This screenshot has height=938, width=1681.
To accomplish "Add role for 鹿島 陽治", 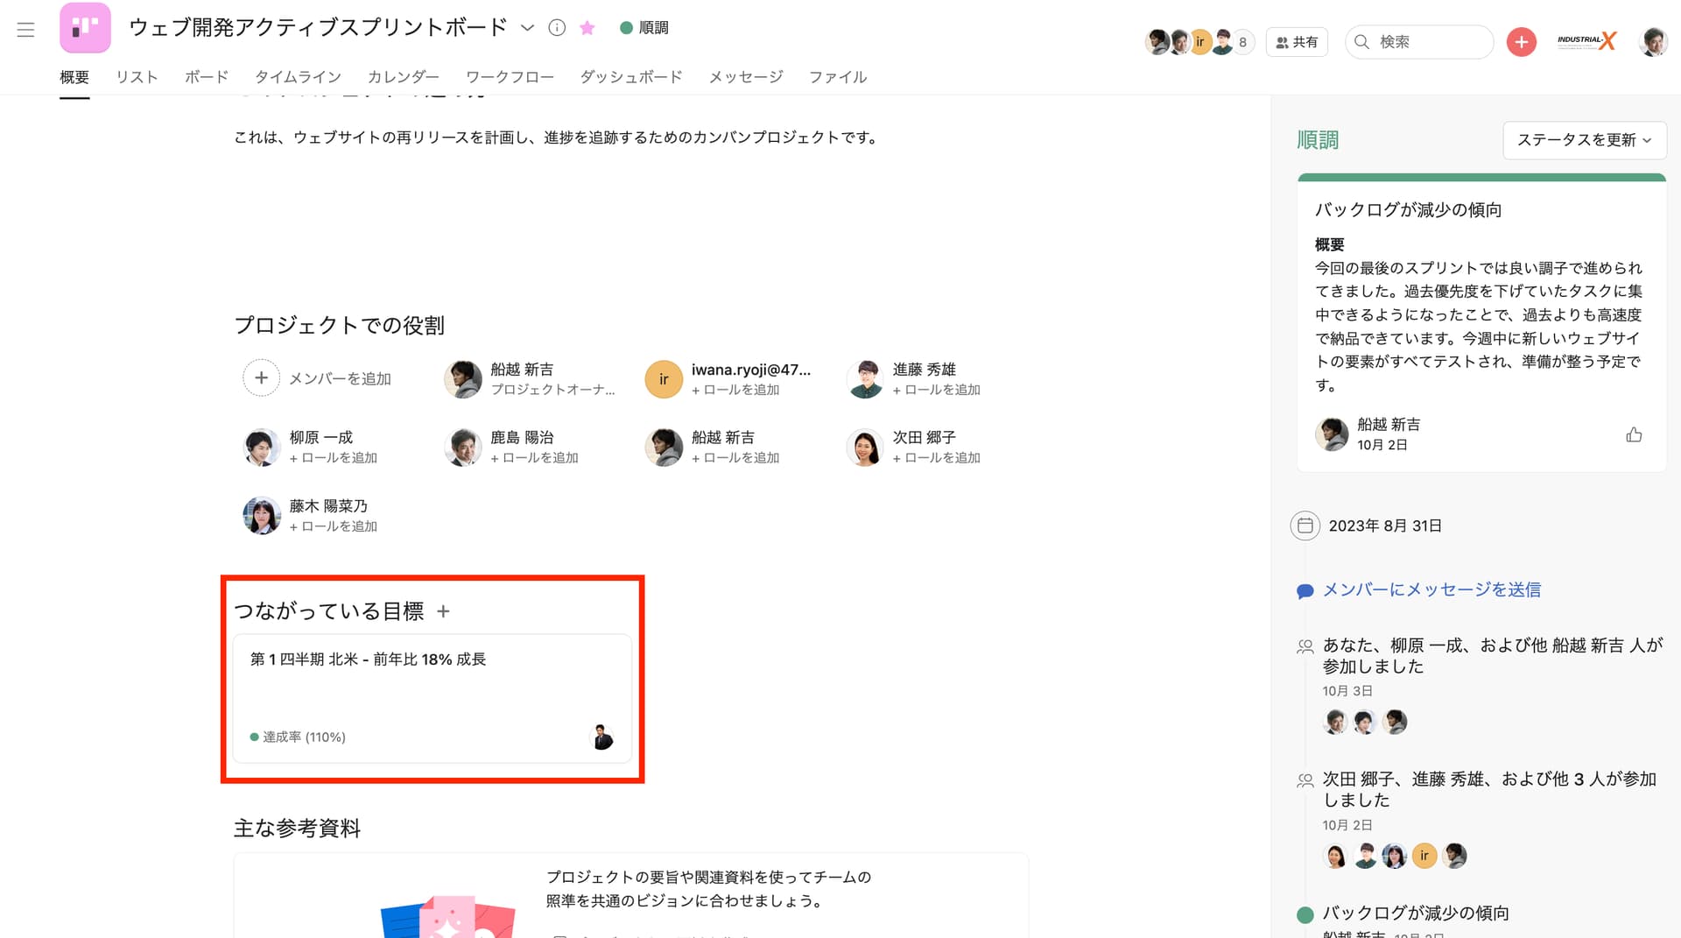I will pyautogui.click(x=534, y=458).
